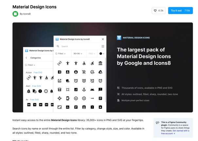Open the 96×96 size dropdown
The image size is (198, 141).
(x=78, y=54)
